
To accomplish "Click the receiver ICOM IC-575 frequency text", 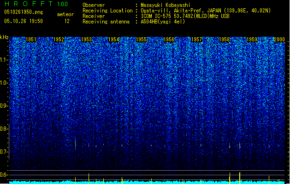I will click(185, 16).
